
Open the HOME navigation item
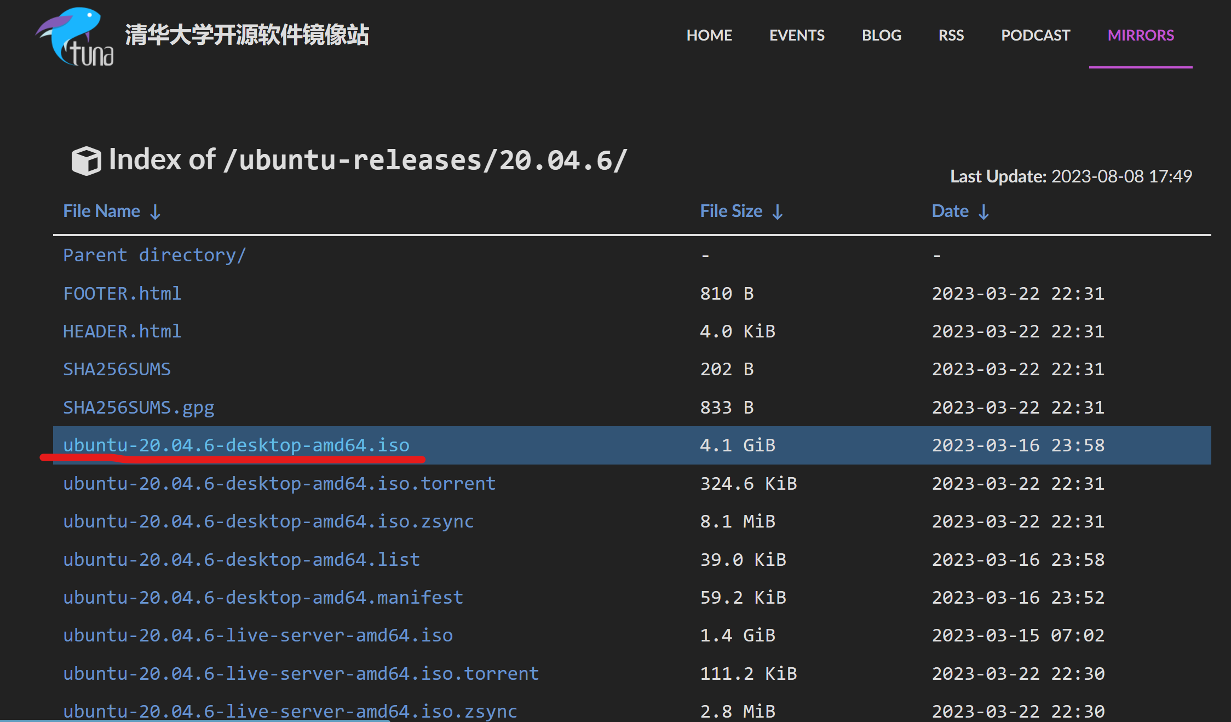pos(709,36)
